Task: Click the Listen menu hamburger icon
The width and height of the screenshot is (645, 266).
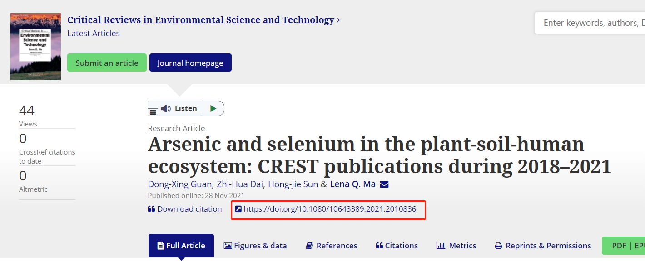Action: coord(153,112)
